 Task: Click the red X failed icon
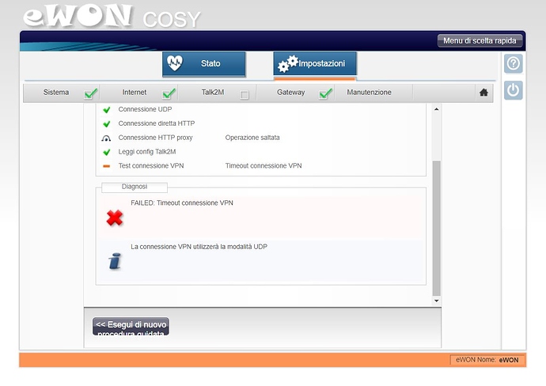[115, 218]
